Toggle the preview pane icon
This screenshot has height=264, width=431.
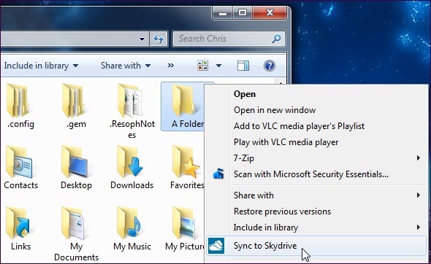click(x=243, y=66)
